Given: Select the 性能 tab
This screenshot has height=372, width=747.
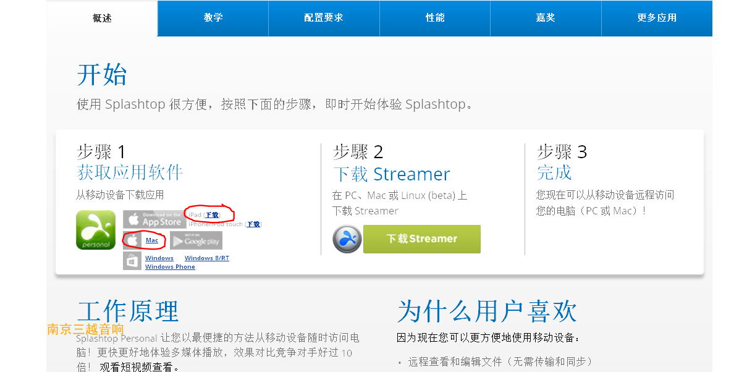Looking at the screenshot, I should (435, 18).
